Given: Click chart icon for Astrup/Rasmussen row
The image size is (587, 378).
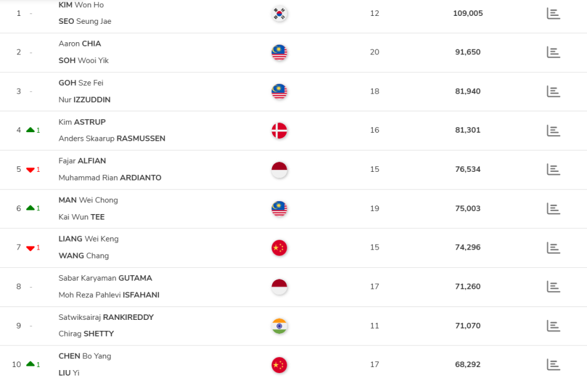Looking at the screenshot, I should [x=553, y=130].
